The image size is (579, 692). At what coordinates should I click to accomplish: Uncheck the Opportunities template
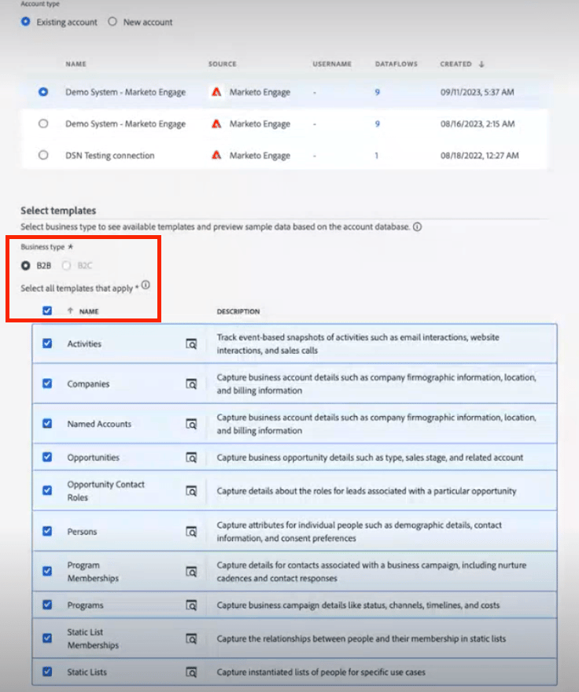pos(47,457)
